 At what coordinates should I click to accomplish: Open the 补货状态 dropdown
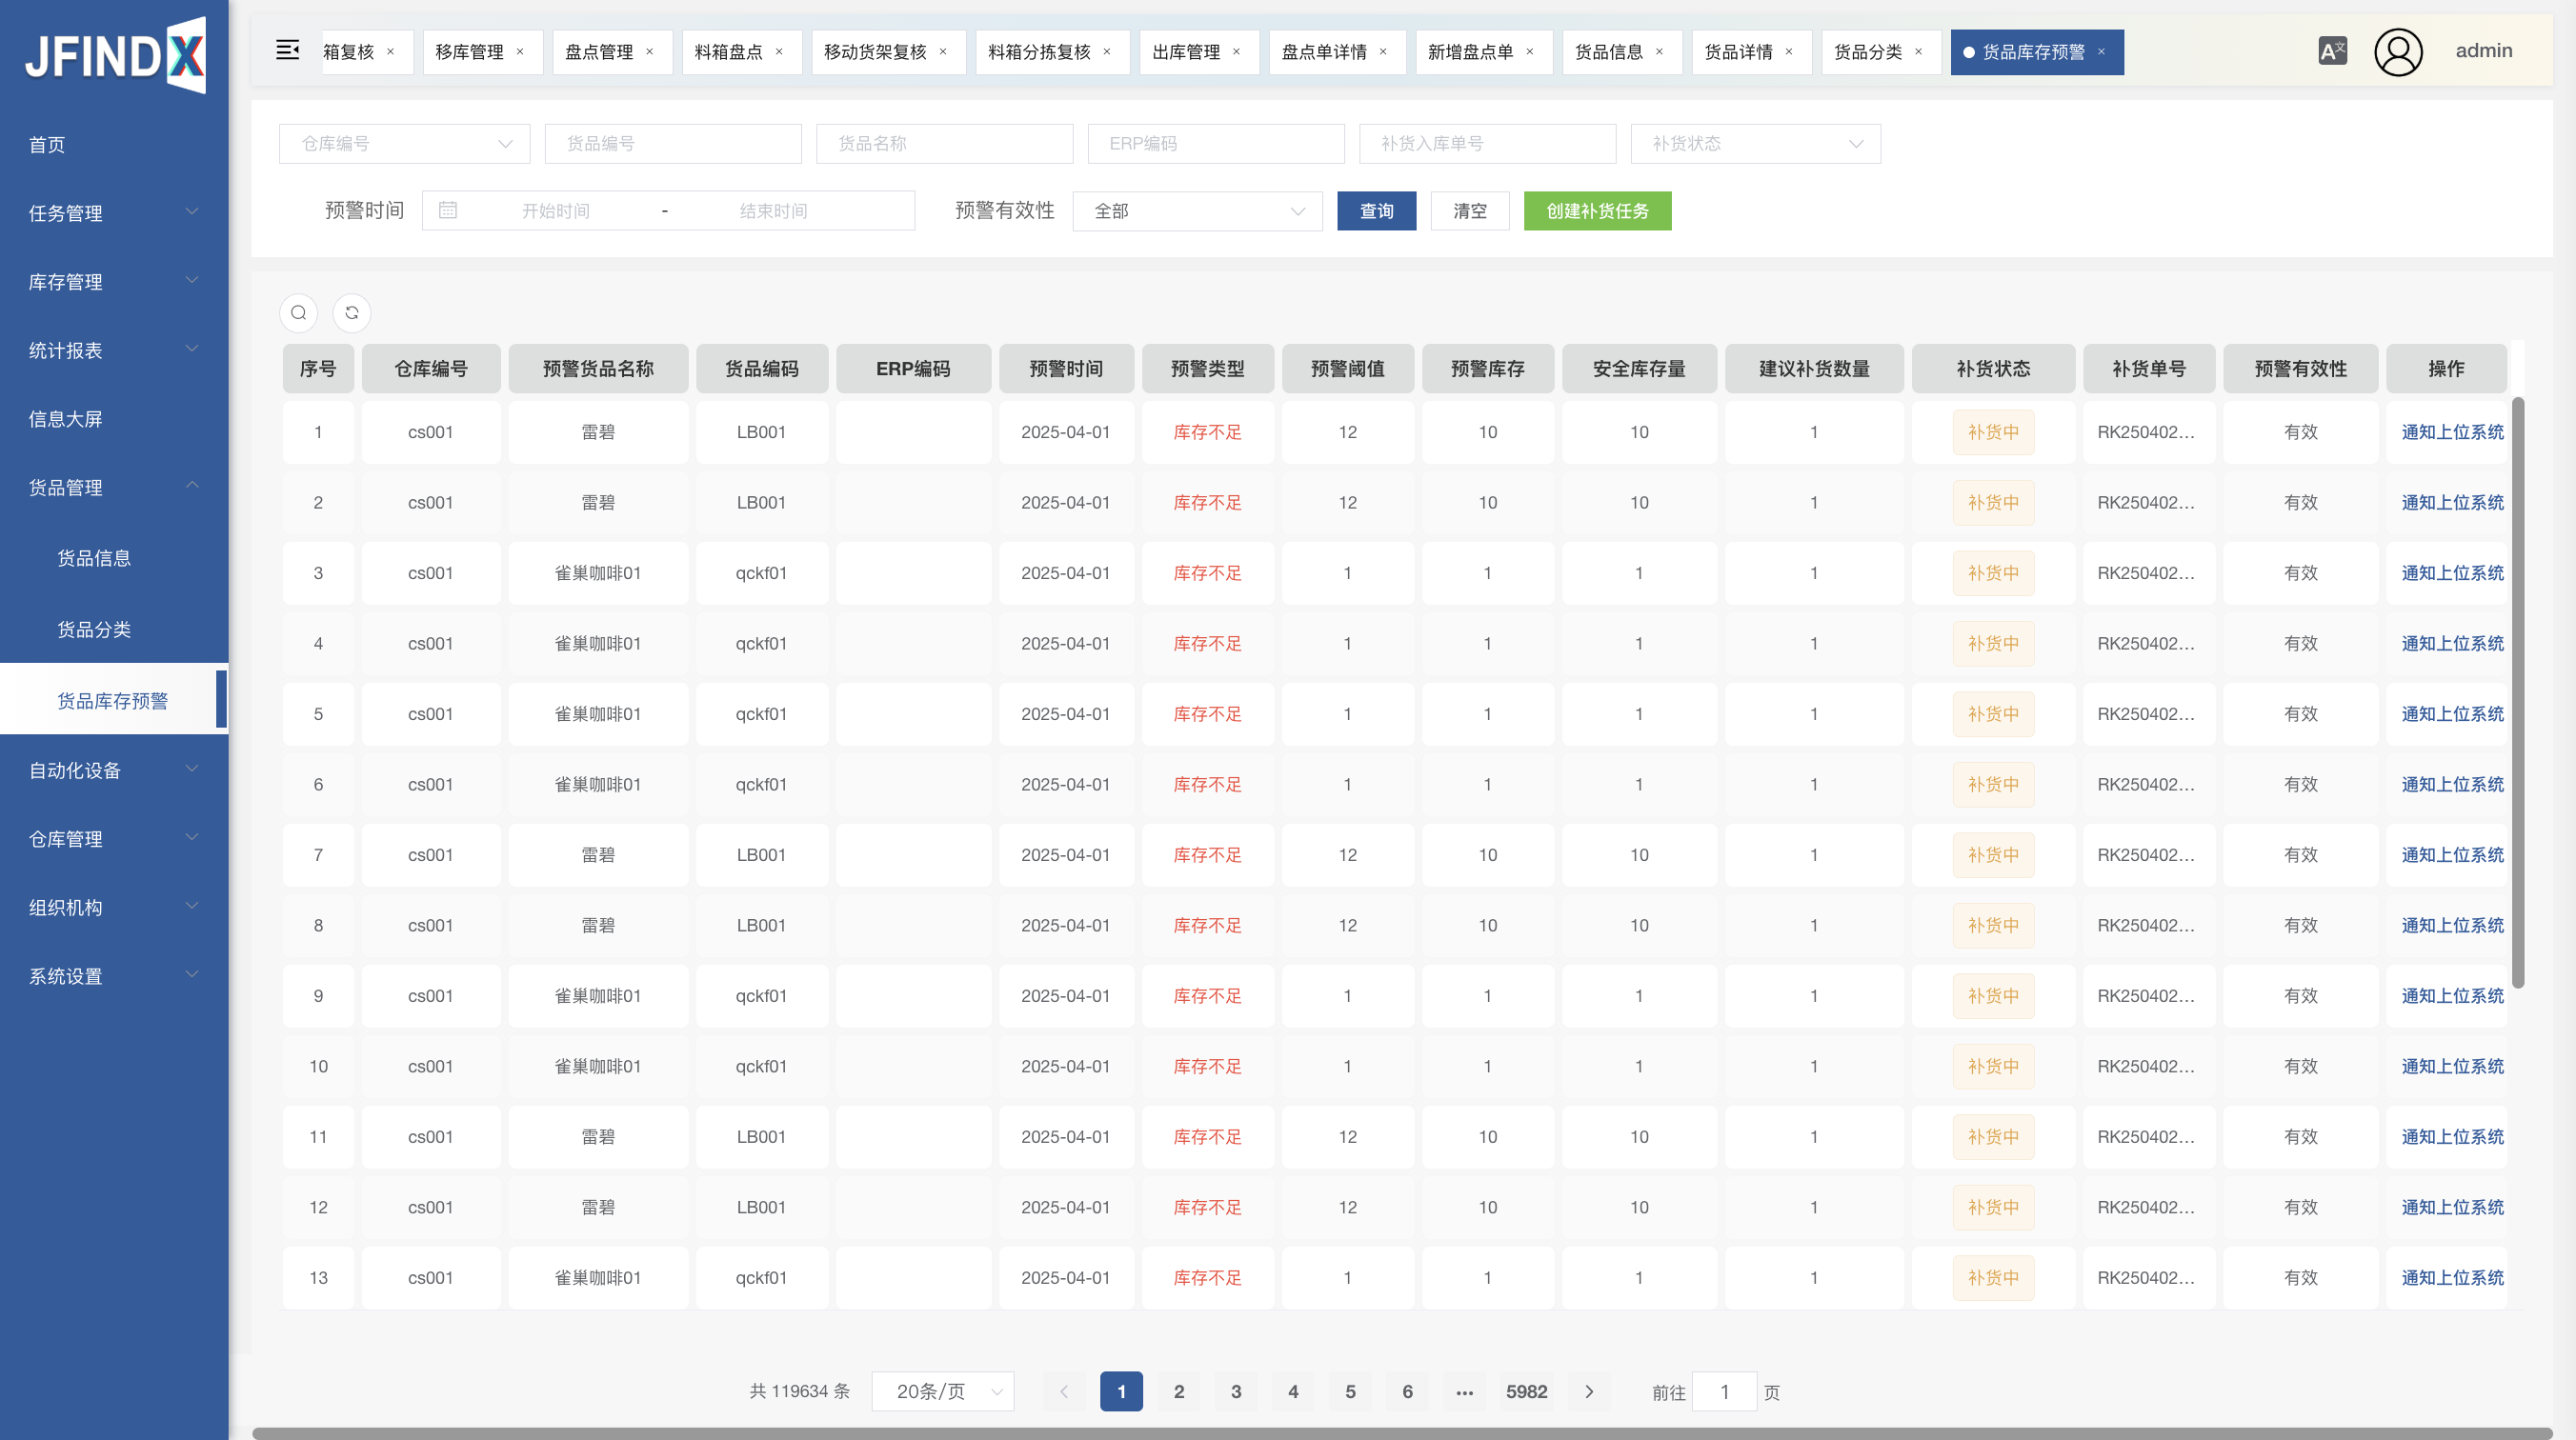[x=1755, y=144]
